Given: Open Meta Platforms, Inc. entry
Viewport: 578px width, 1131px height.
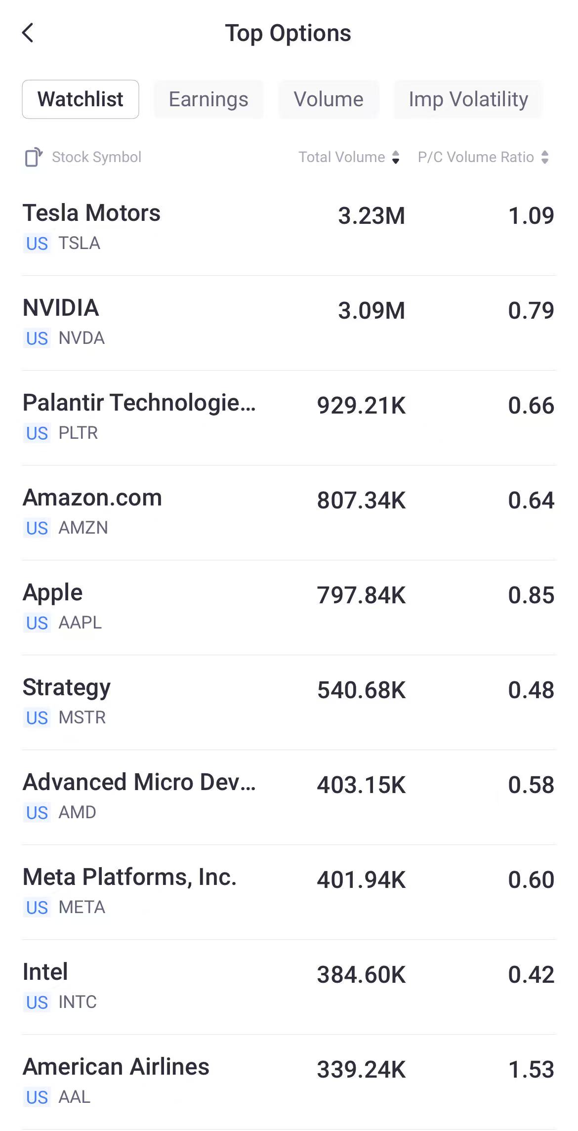Looking at the screenshot, I should [289, 891].
